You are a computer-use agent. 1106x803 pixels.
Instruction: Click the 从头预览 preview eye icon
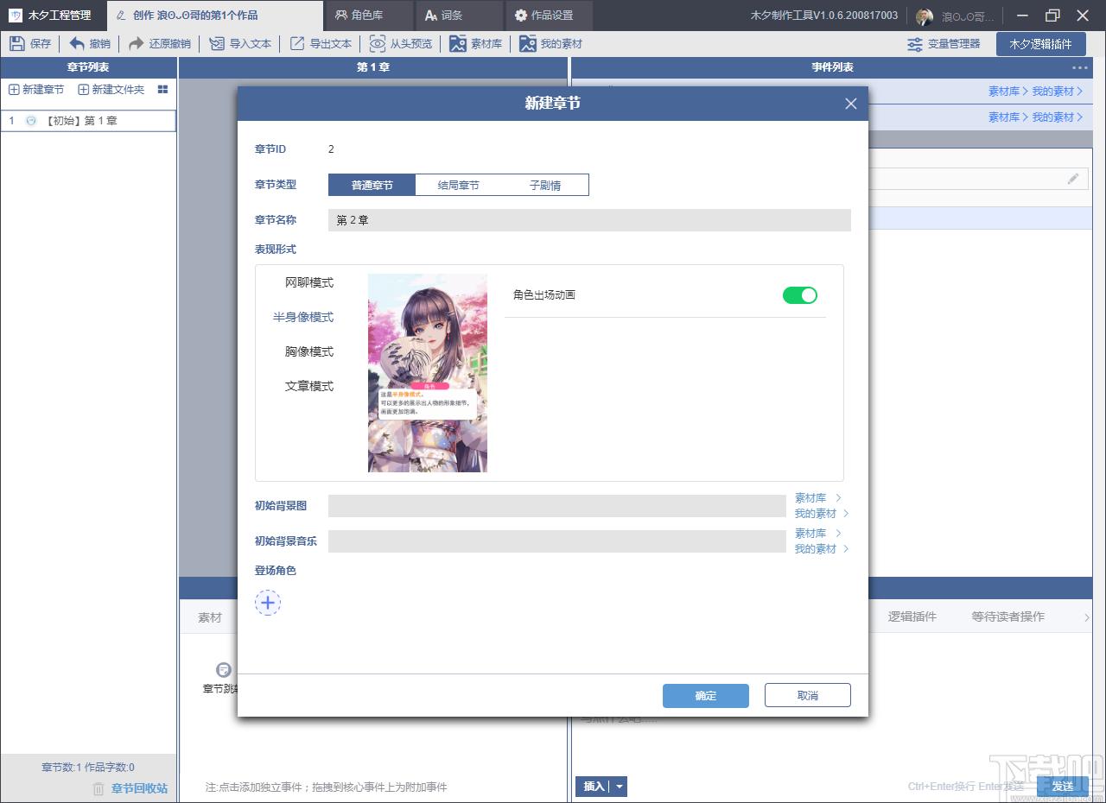[x=378, y=43]
